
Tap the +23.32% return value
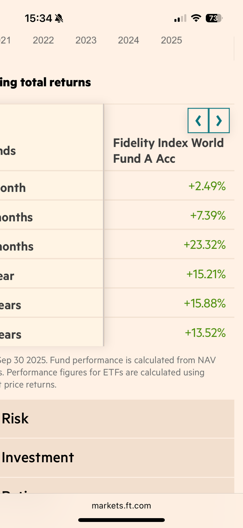pyautogui.click(x=205, y=245)
